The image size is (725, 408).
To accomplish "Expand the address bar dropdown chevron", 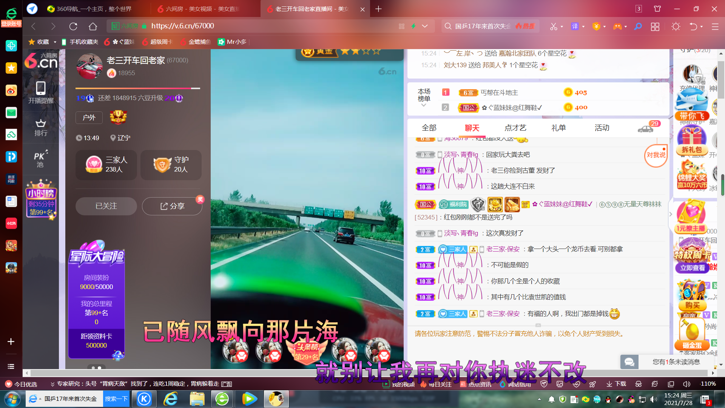I will [x=425, y=26].
